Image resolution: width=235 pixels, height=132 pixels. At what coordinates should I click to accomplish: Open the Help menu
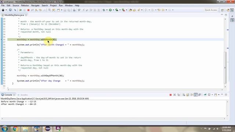click(x=77, y=5)
